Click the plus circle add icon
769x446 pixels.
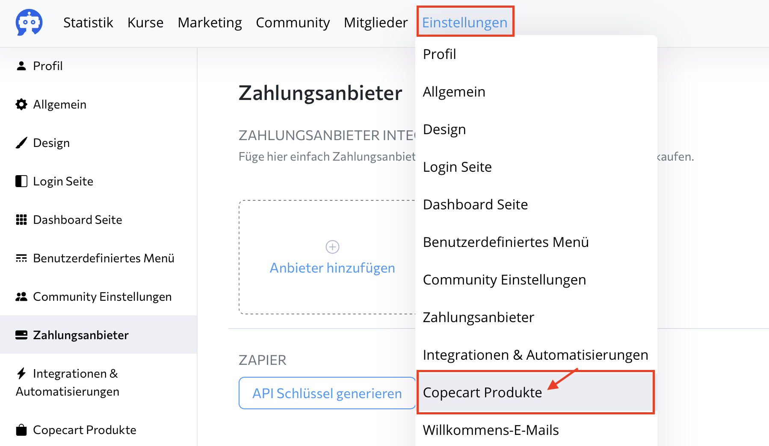(x=332, y=247)
